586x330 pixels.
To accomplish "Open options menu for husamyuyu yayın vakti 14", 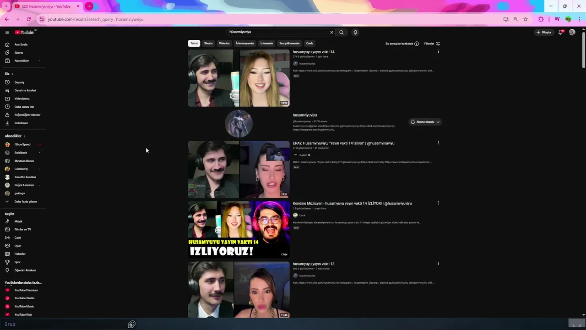I will (x=438, y=51).
